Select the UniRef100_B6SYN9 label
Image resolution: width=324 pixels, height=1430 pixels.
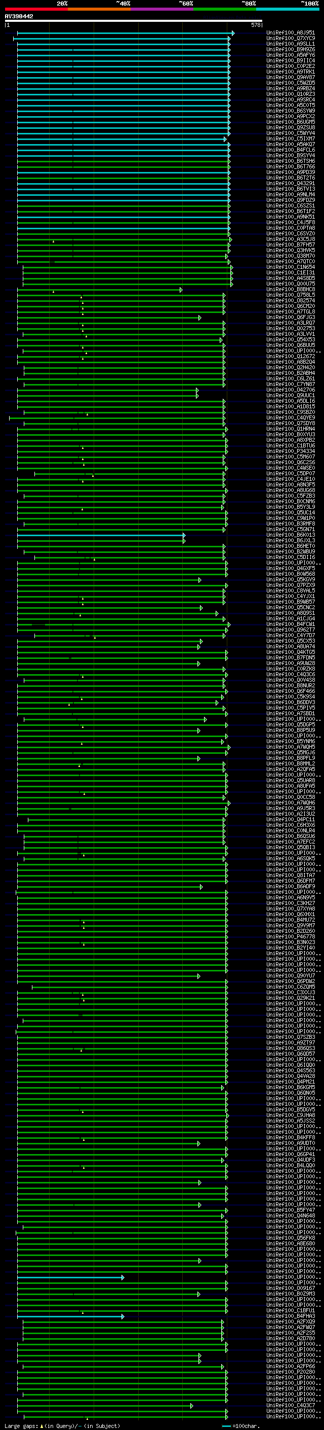click(x=291, y=111)
